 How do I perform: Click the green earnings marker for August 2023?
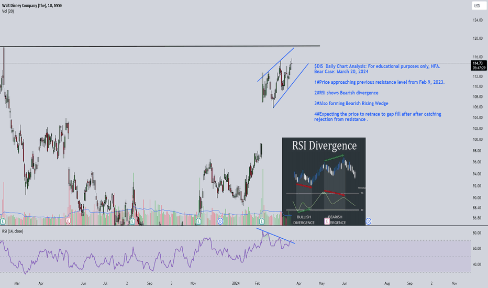132,221
